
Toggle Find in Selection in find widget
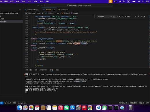tap(141, 17)
